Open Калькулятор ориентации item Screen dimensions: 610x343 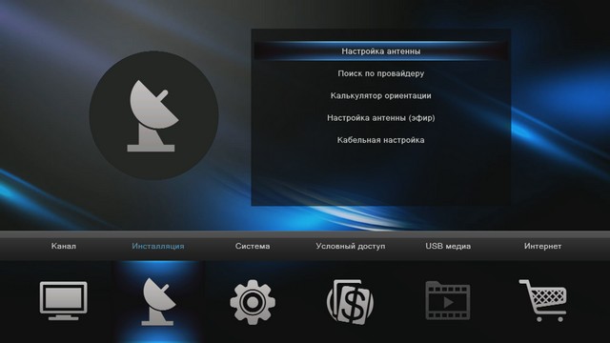point(381,95)
